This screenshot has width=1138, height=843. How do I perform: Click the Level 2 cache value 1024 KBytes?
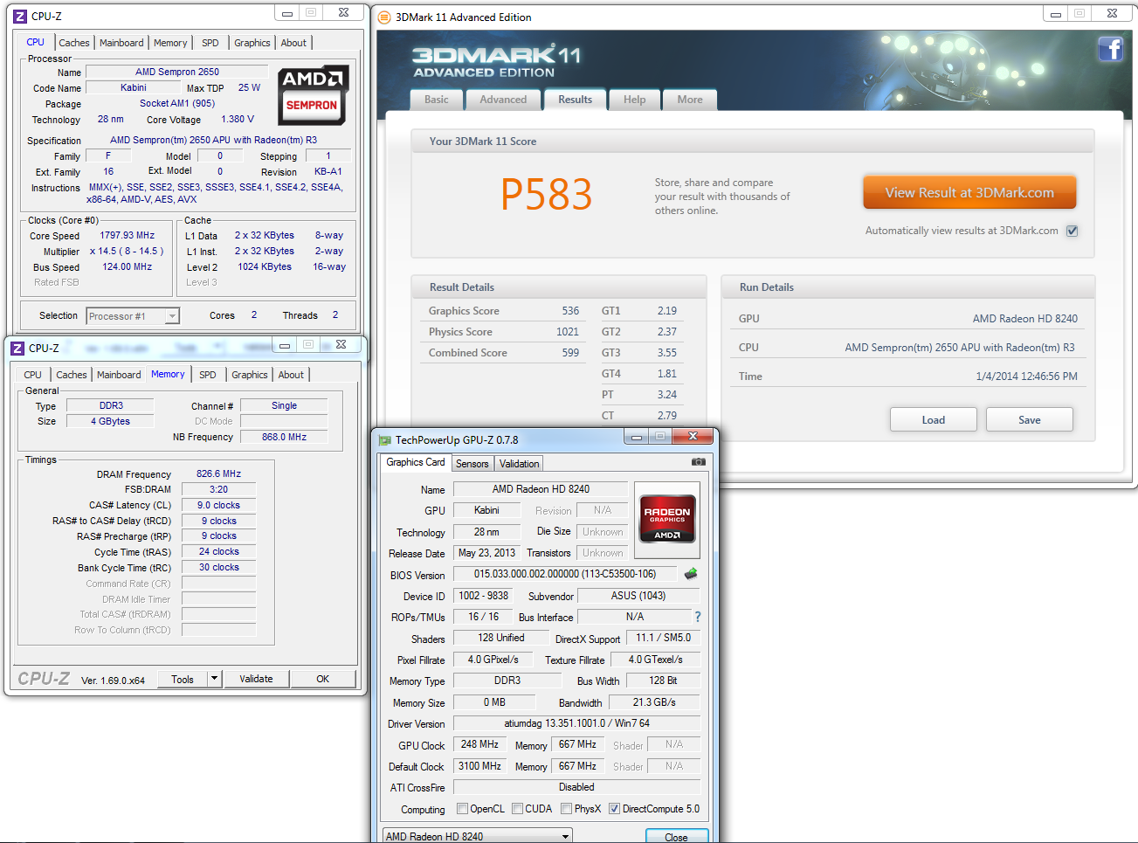tap(265, 266)
